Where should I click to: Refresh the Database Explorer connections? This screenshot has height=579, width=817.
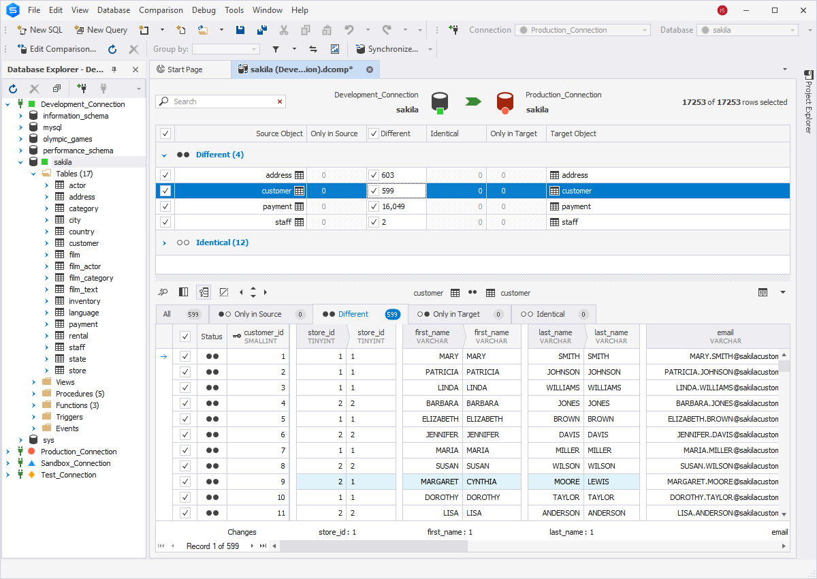[12, 89]
